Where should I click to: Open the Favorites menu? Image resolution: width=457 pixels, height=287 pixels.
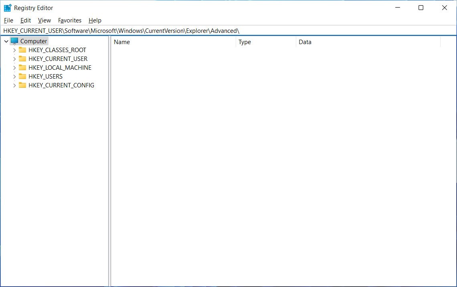70,20
